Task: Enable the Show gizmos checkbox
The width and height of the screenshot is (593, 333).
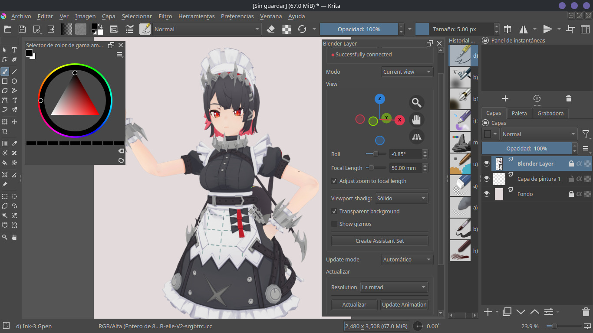Action: [334, 224]
